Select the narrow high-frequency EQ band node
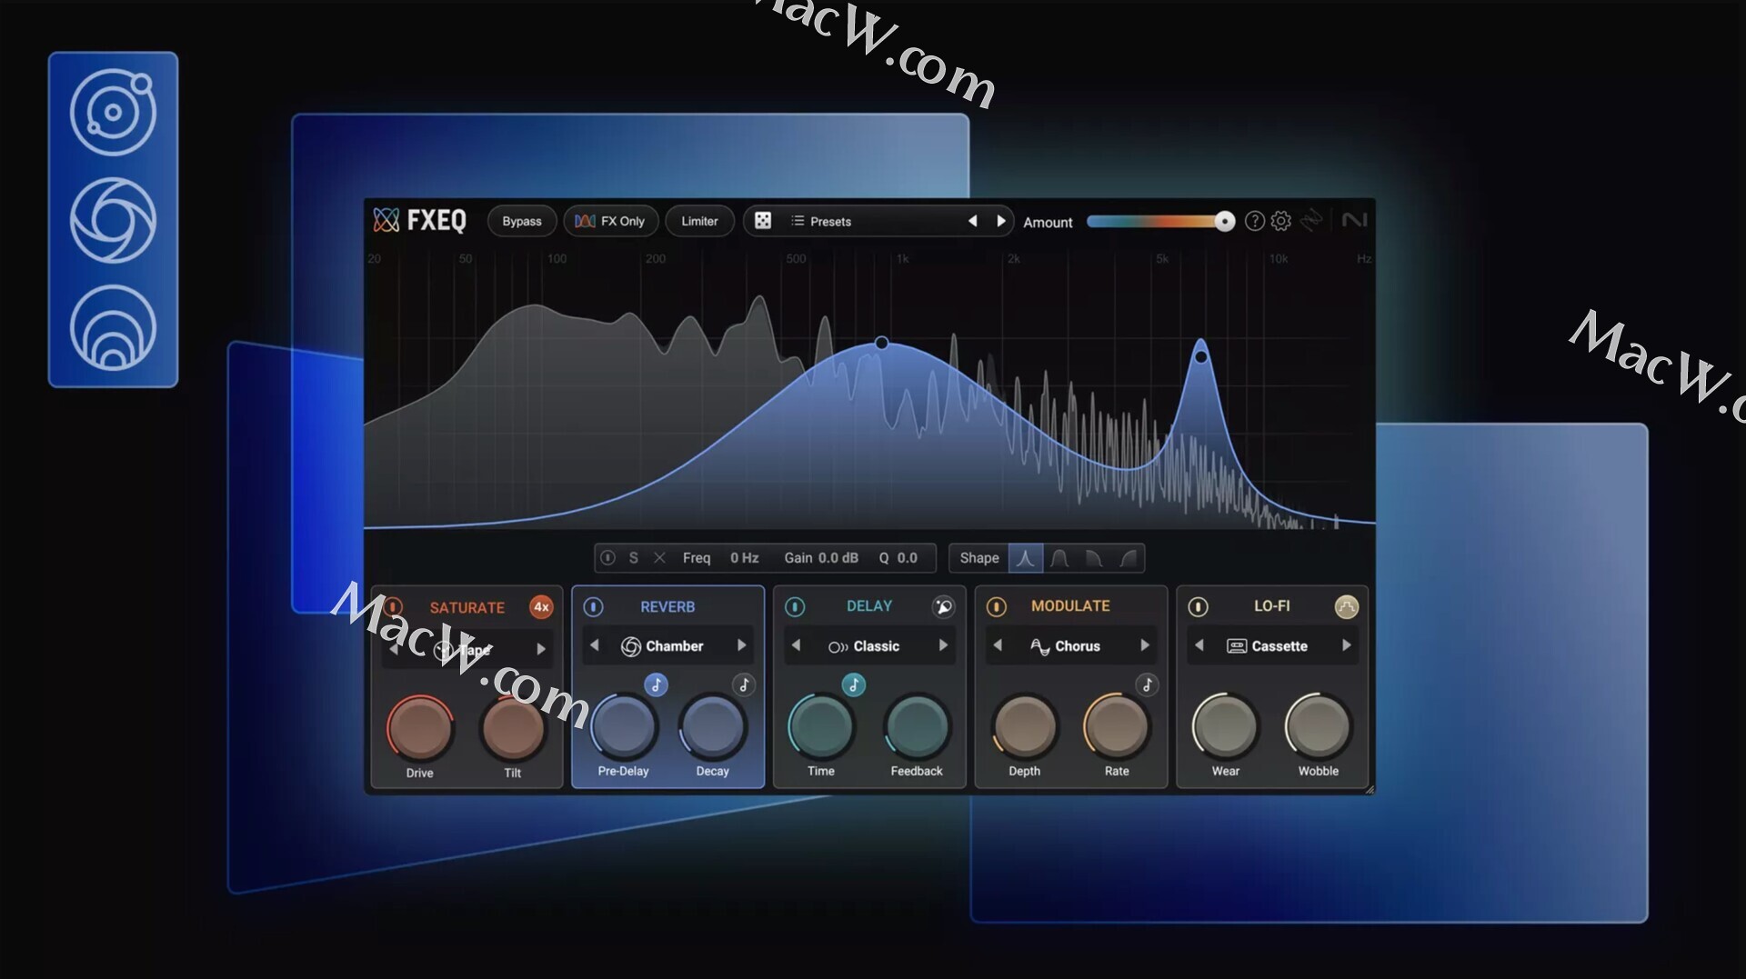 pos(1200,357)
